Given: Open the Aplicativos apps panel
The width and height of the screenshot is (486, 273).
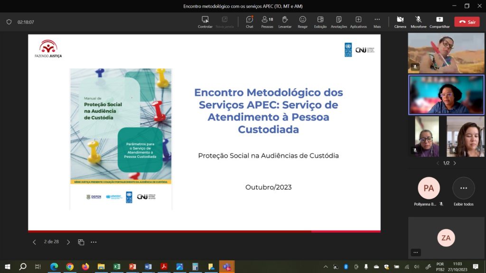Looking at the screenshot, I should 358,22.
